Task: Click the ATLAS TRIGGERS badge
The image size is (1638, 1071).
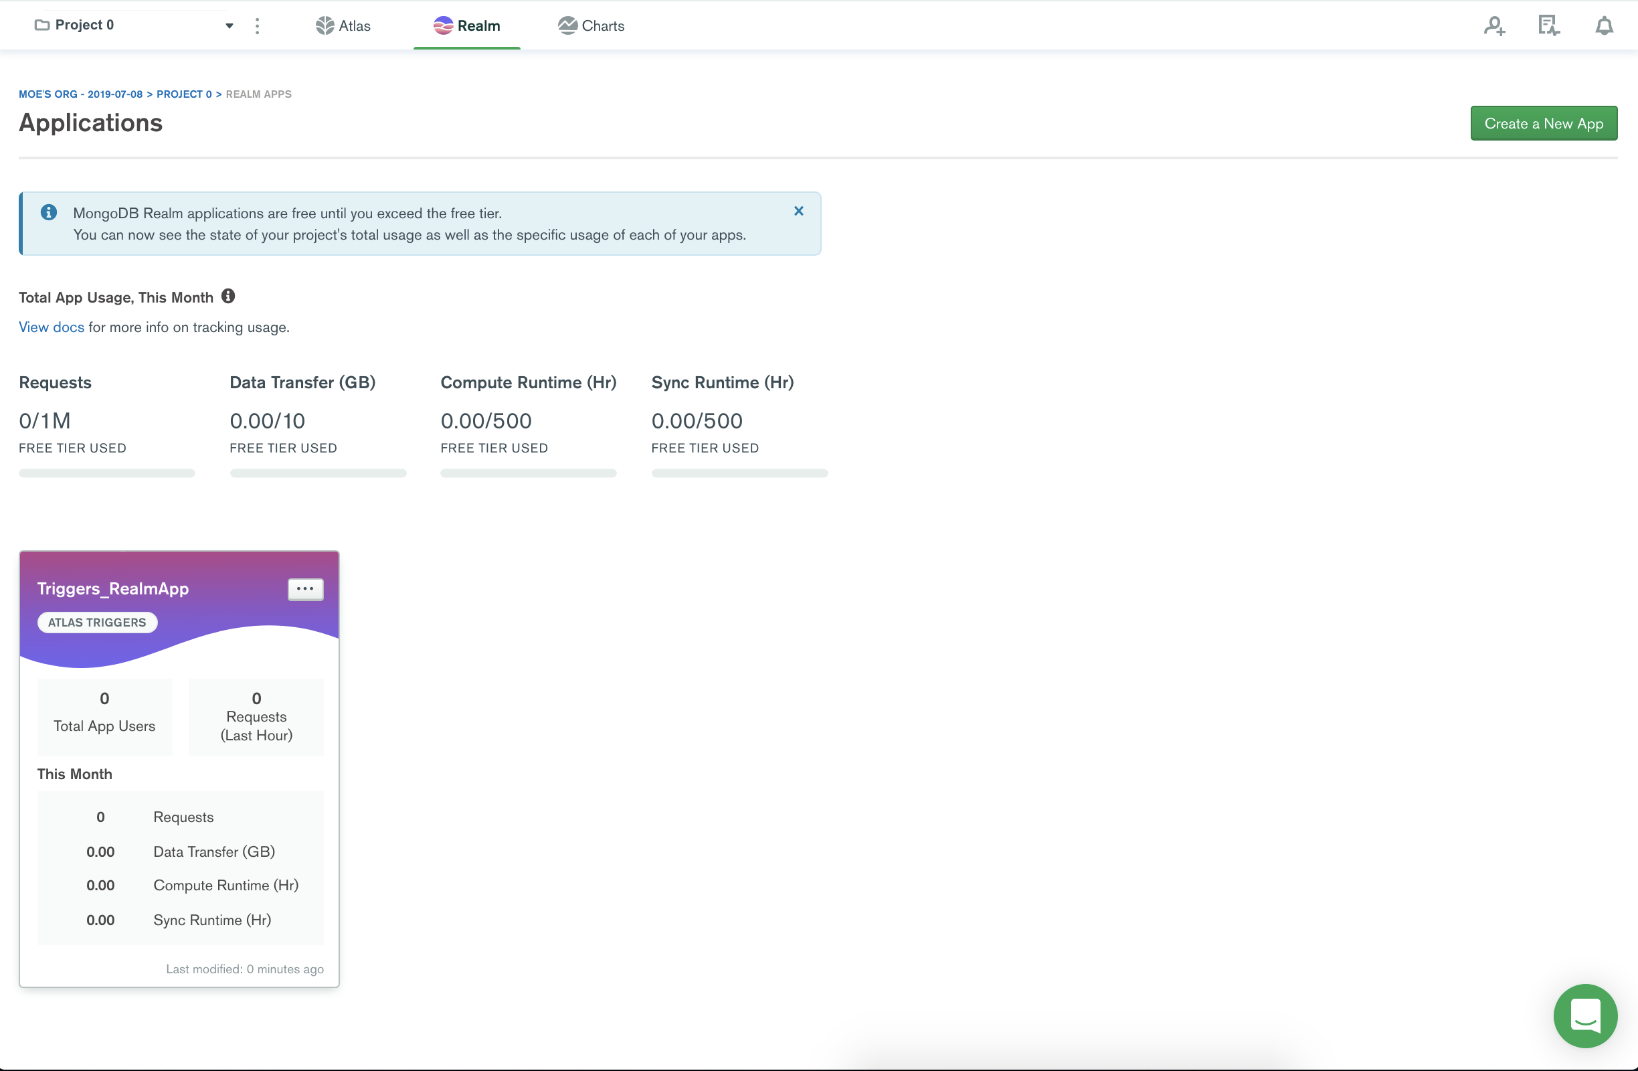Action: tap(97, 623)
